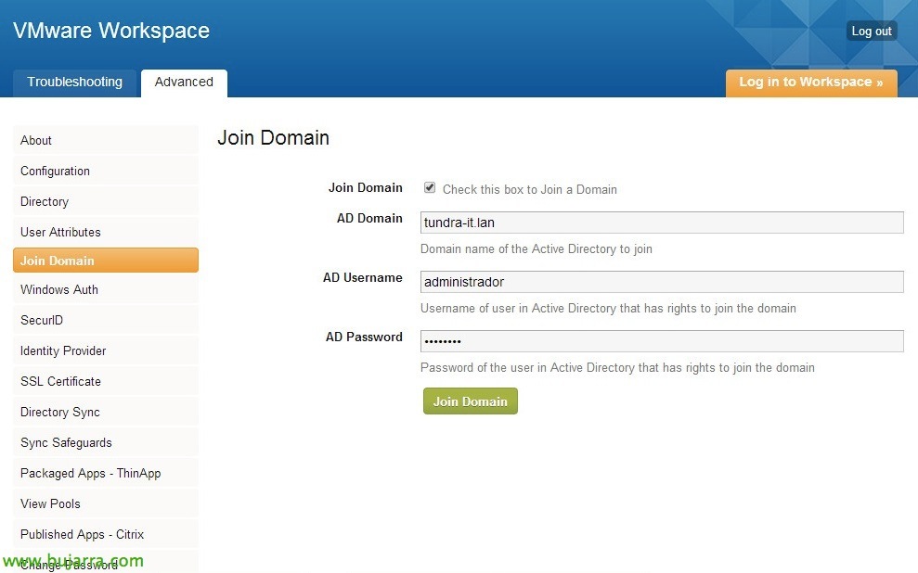The width and height of the screenshot is (918, 573).
Task: Select User Attributes in sidebar
Action: point(106,232)
